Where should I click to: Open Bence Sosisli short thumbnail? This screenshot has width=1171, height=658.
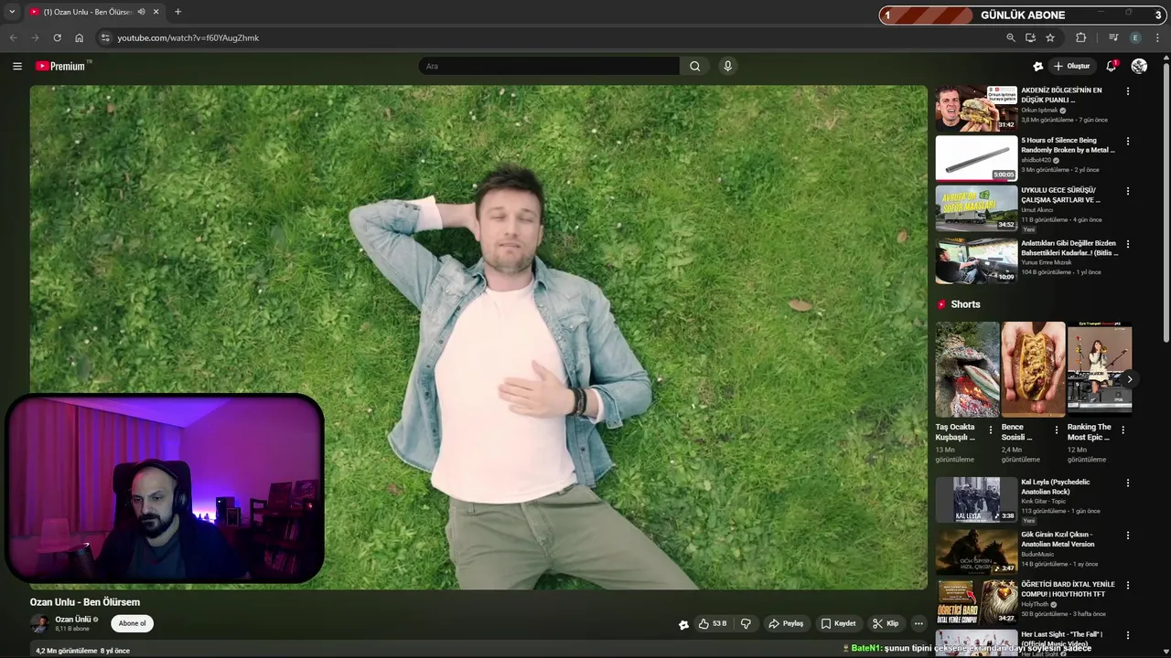1034,369
